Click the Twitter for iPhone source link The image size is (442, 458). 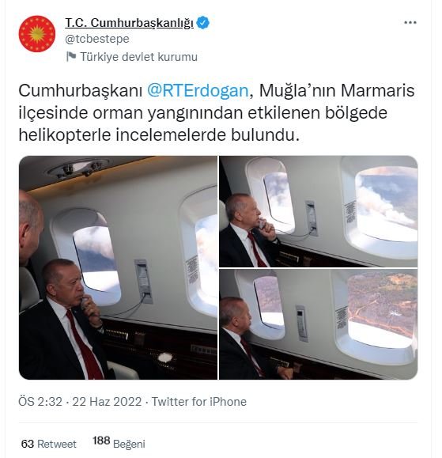click(199, 402)
